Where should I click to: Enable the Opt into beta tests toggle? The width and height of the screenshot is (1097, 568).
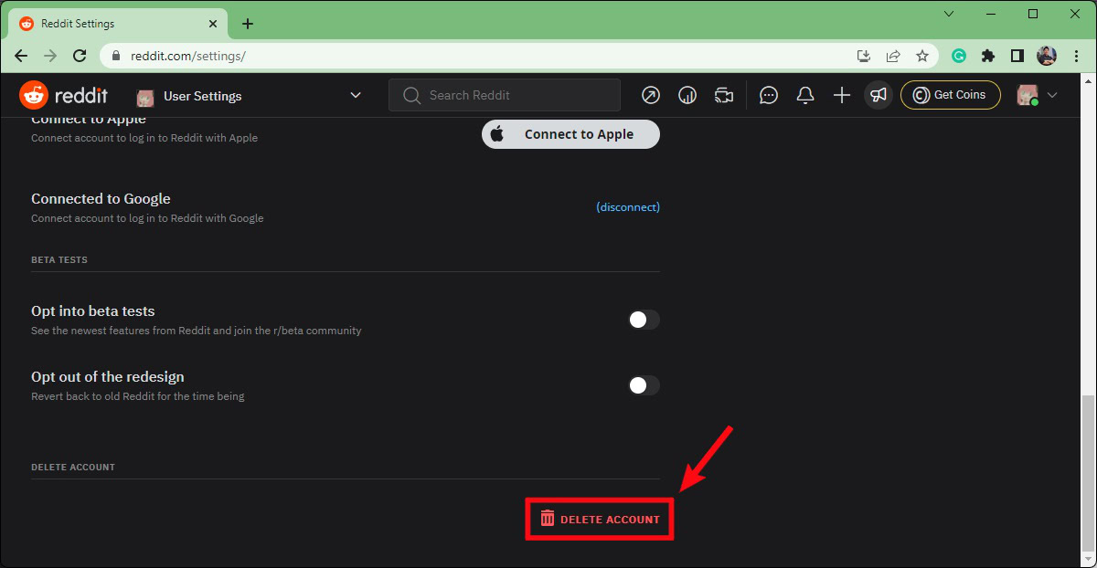coord(644,320)
